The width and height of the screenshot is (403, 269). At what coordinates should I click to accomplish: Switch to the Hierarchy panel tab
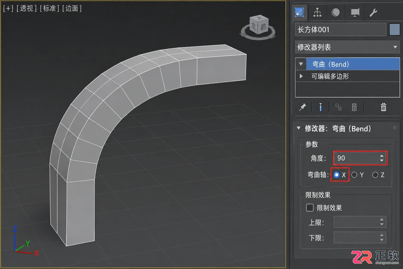pyautogui.click(x=317, y=12)
